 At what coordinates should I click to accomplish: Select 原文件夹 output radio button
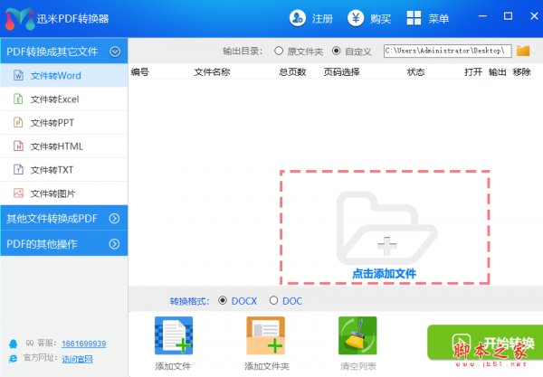tap(279, 51)
